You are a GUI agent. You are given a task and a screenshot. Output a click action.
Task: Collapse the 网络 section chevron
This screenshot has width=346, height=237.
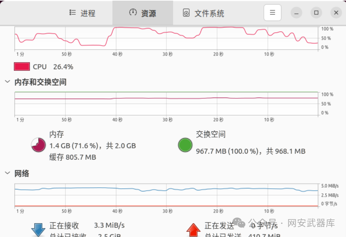(x=8, y=173)
